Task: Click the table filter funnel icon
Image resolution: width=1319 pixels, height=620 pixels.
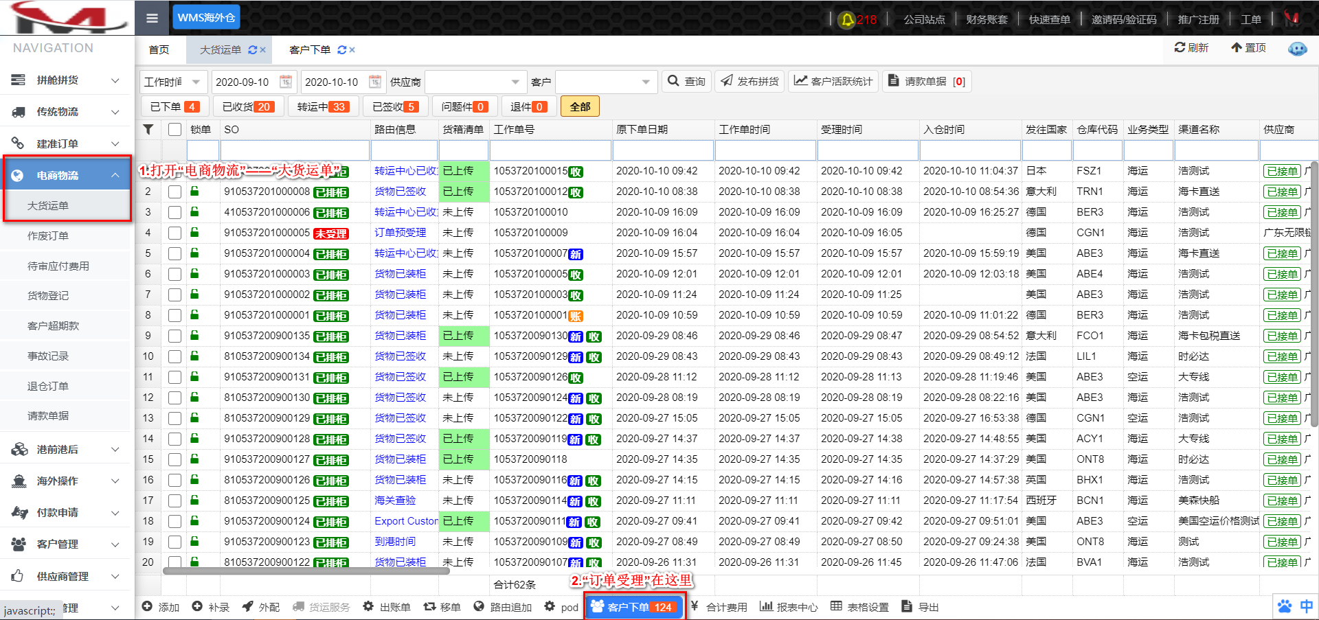Action: (148, 129)
